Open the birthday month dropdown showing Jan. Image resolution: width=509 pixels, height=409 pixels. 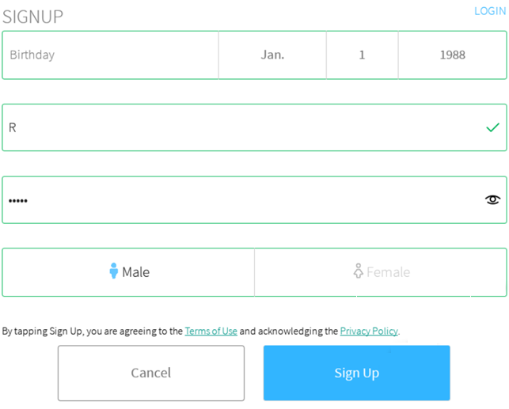click(x=272, y=55)
